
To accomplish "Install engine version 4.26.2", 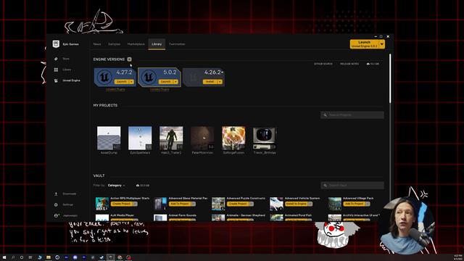I will pos(210,82).
